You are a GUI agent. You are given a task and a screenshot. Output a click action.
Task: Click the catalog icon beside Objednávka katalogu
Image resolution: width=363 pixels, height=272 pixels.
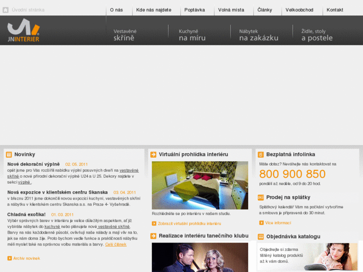pyautogui.click(x=261, y=237)
